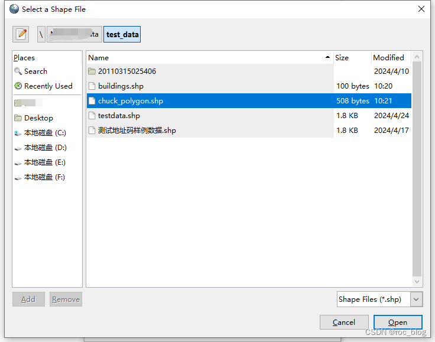The image size is (435, 342).
Task: Select 本地磁盘 (F:) in Places
Action: [x=47, y=177]
